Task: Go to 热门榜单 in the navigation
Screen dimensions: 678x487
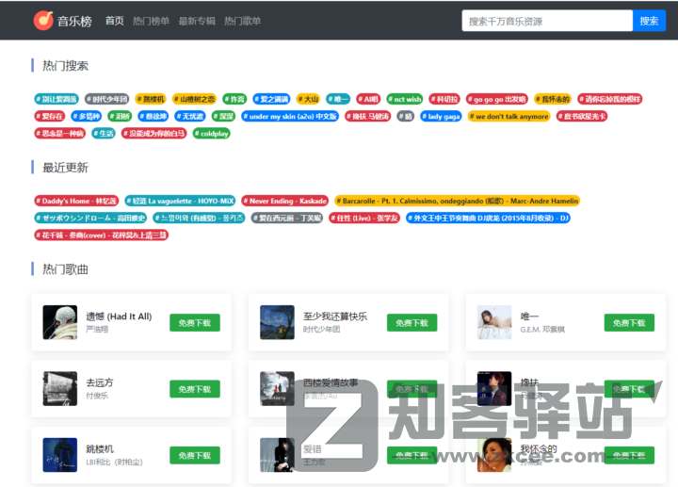Action: point(151,21)
